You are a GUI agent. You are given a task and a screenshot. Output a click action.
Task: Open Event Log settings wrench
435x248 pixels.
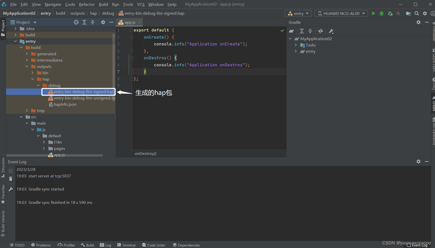pos(11,189)
